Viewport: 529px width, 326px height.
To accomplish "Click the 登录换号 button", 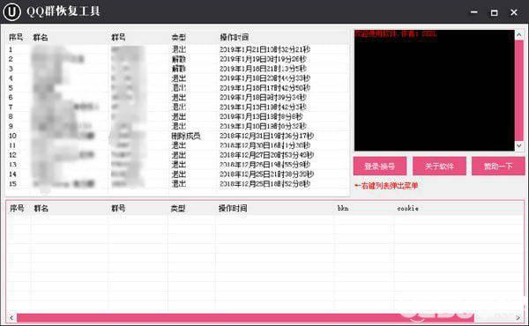I will coord(380,166).
